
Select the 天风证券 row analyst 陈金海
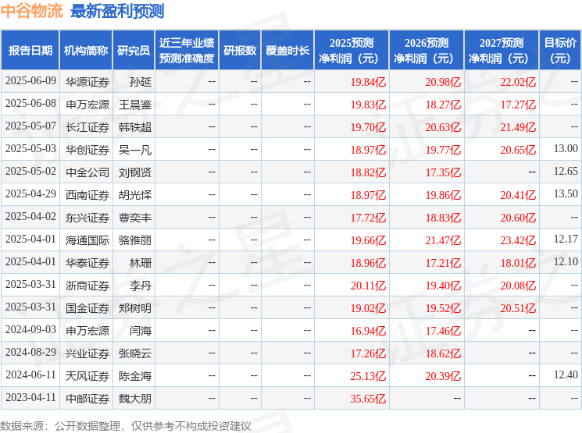pyautogui.click(x=135, y=376)
